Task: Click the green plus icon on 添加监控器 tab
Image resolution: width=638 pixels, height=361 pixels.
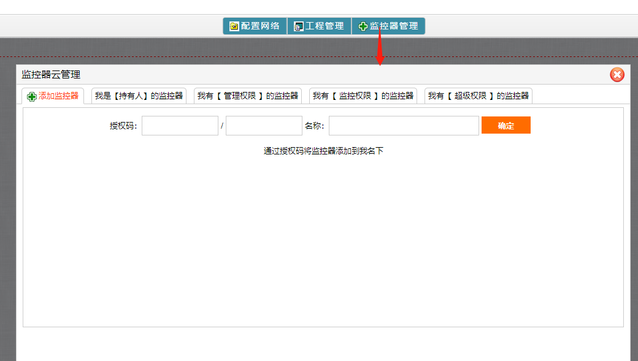Action: click(x=32, y=96)
